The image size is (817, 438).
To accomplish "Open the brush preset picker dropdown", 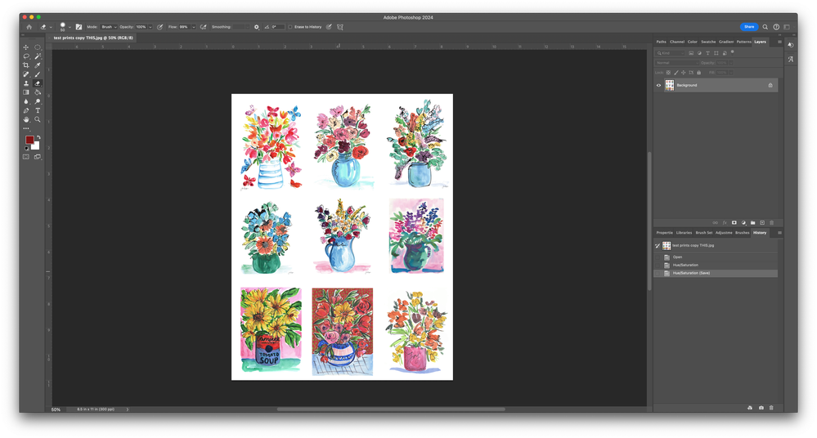I will pos(70,27).
